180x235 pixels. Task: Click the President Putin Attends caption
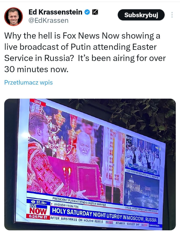(x=79, y=202)
